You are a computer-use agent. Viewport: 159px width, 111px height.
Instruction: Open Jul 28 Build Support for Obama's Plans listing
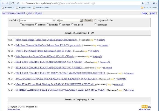click(x=45, y=56)
